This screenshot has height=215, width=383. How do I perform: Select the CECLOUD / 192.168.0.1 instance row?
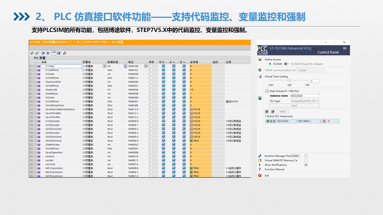[x=302, y=121]
